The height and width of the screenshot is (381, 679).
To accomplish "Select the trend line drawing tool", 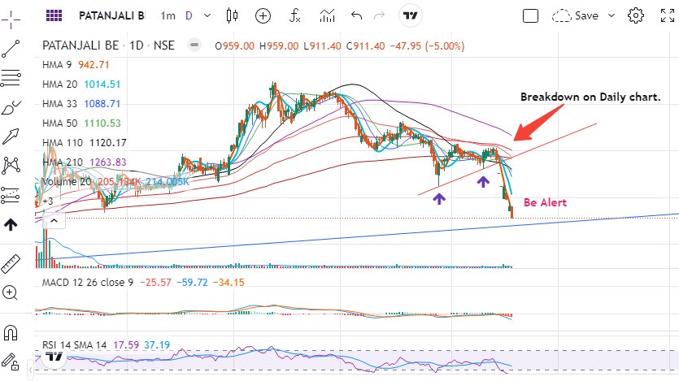I will point(11,49).
